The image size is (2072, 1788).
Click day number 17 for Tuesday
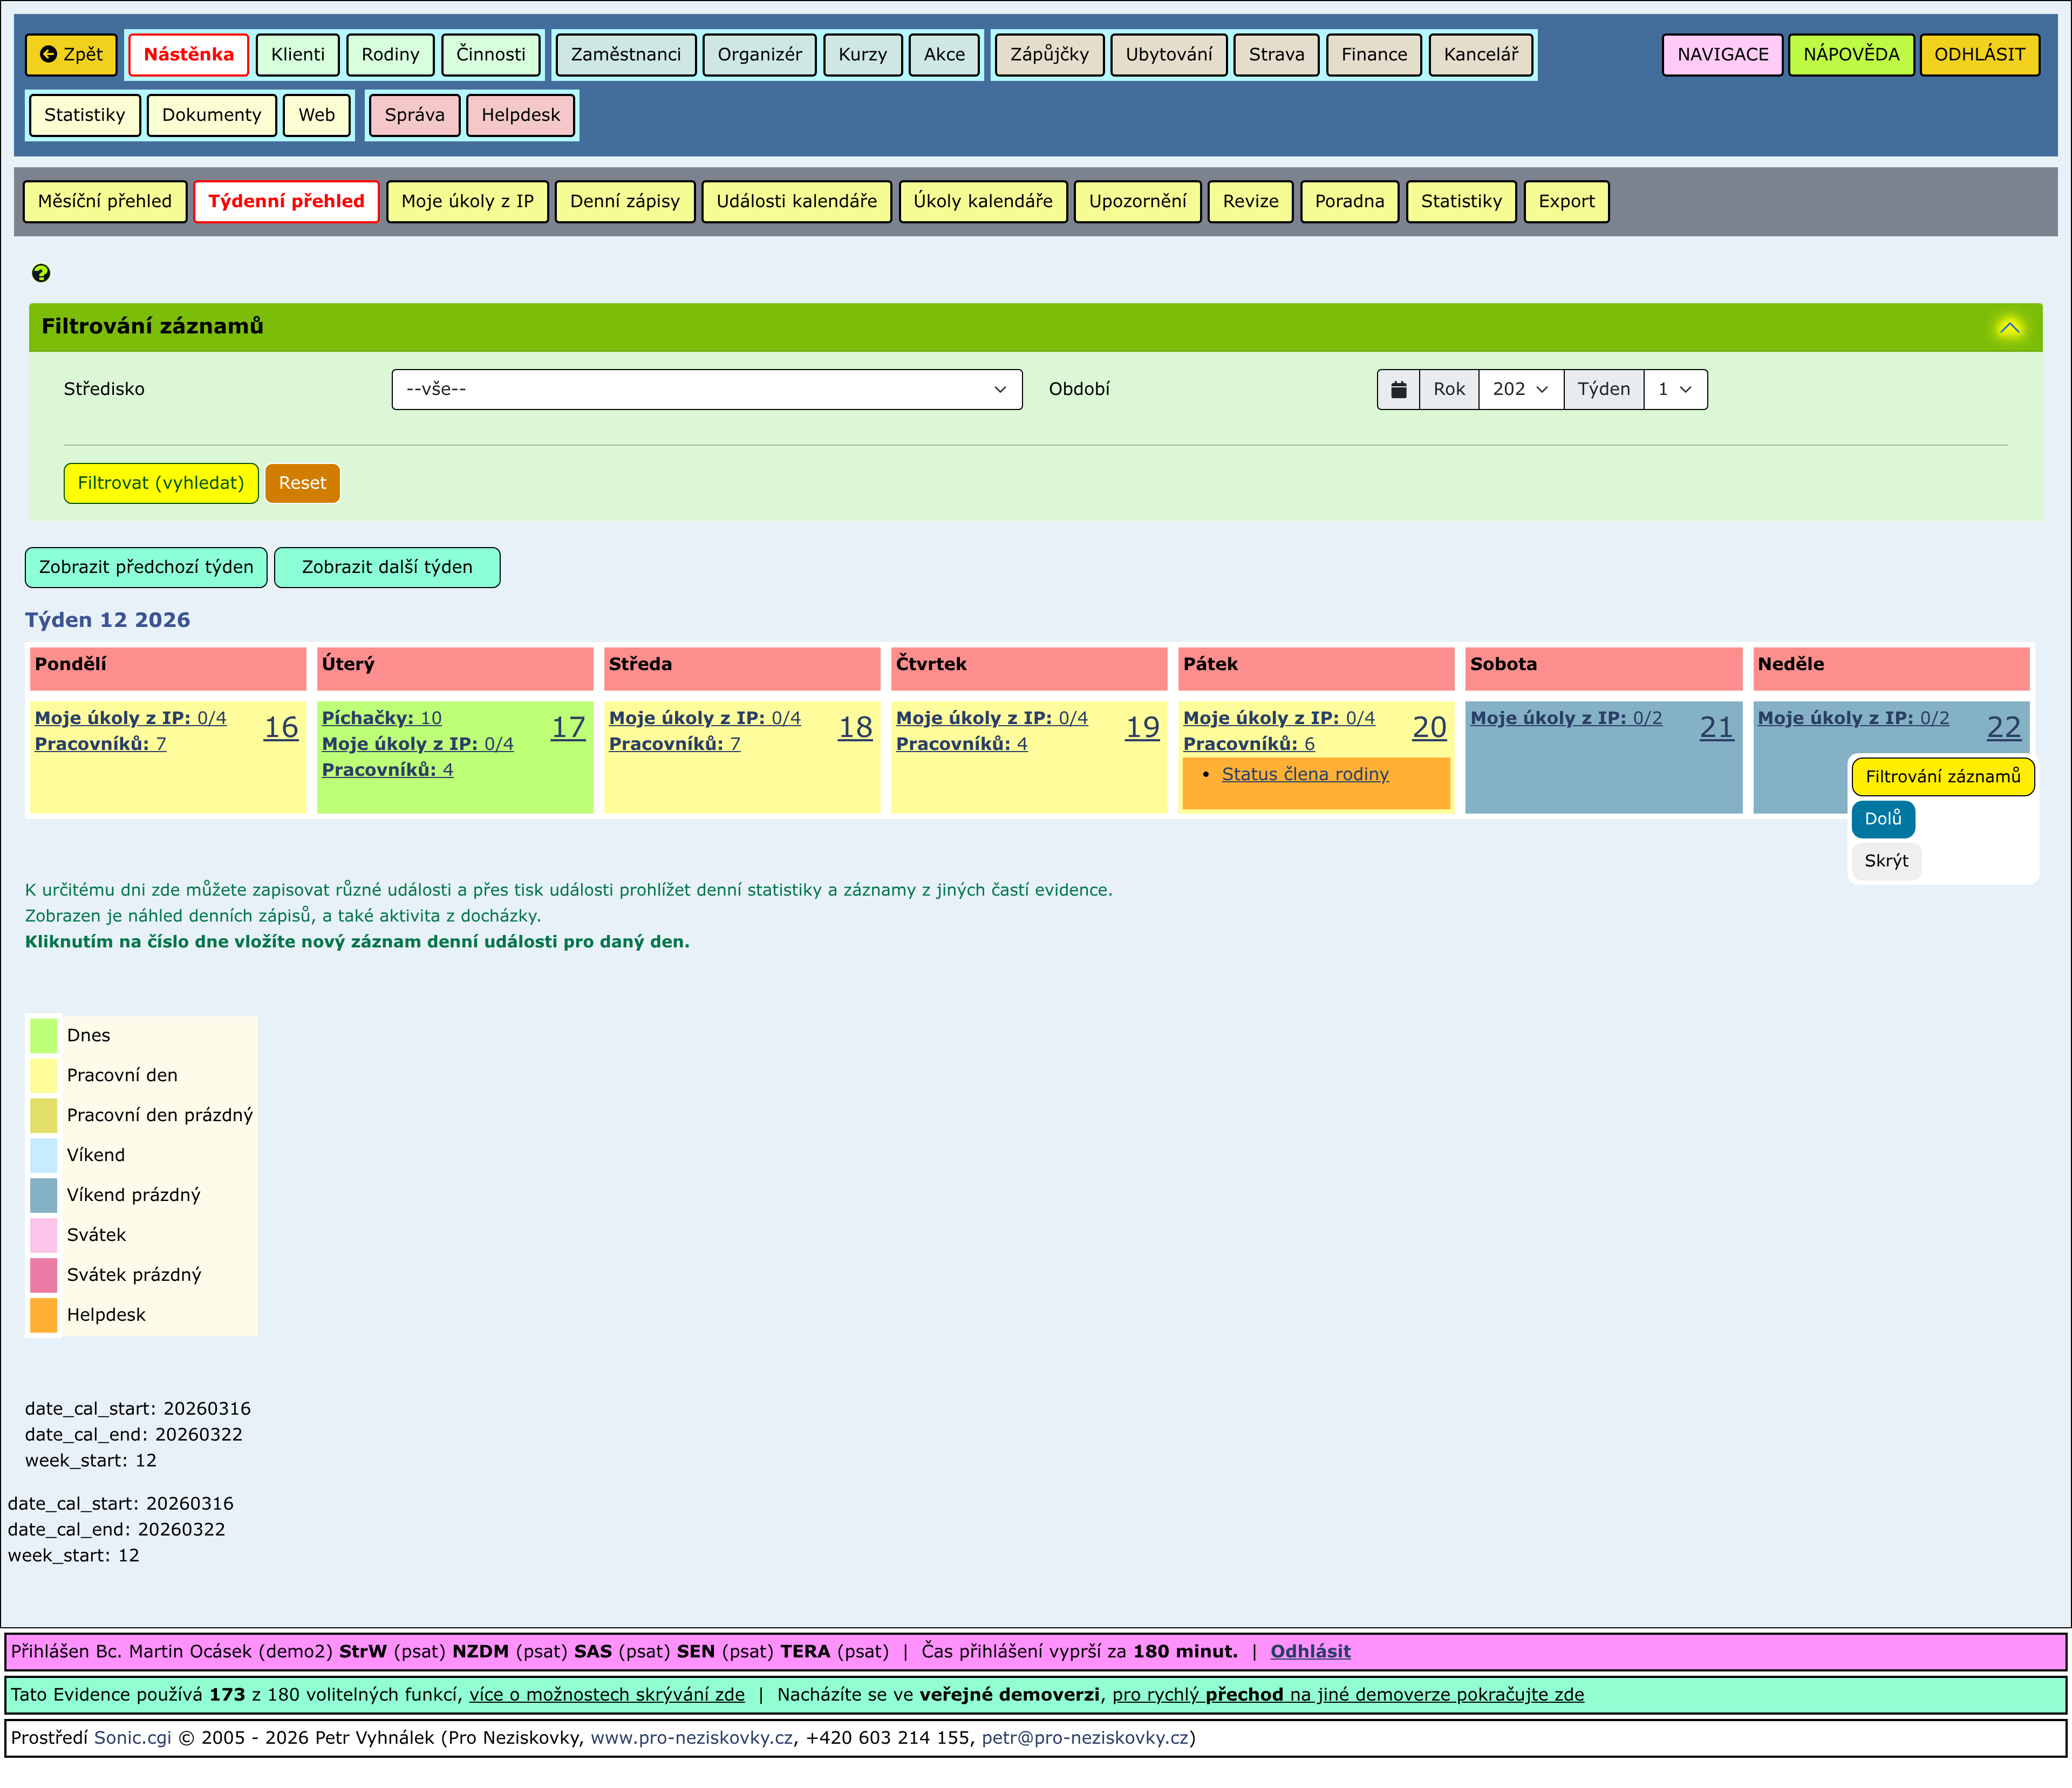[568, 727]
